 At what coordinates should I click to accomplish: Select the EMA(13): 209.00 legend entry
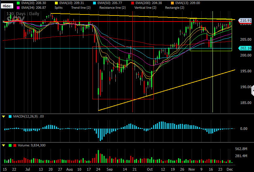pos(188,3)
